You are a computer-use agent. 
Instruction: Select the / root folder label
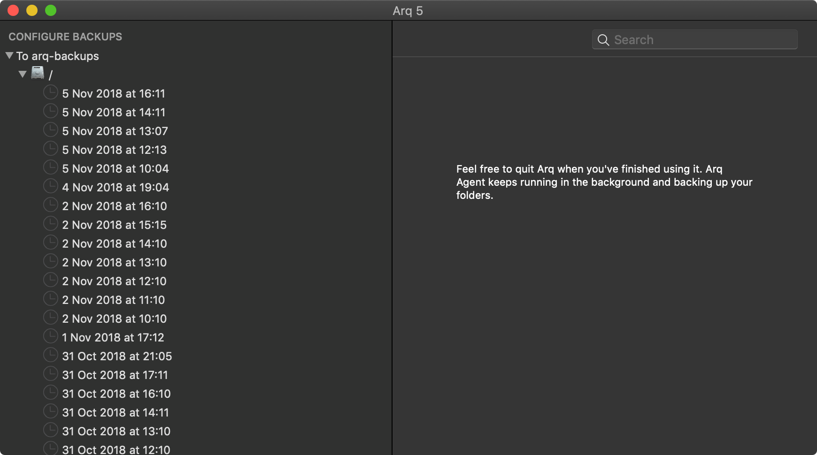coord(51,75)
